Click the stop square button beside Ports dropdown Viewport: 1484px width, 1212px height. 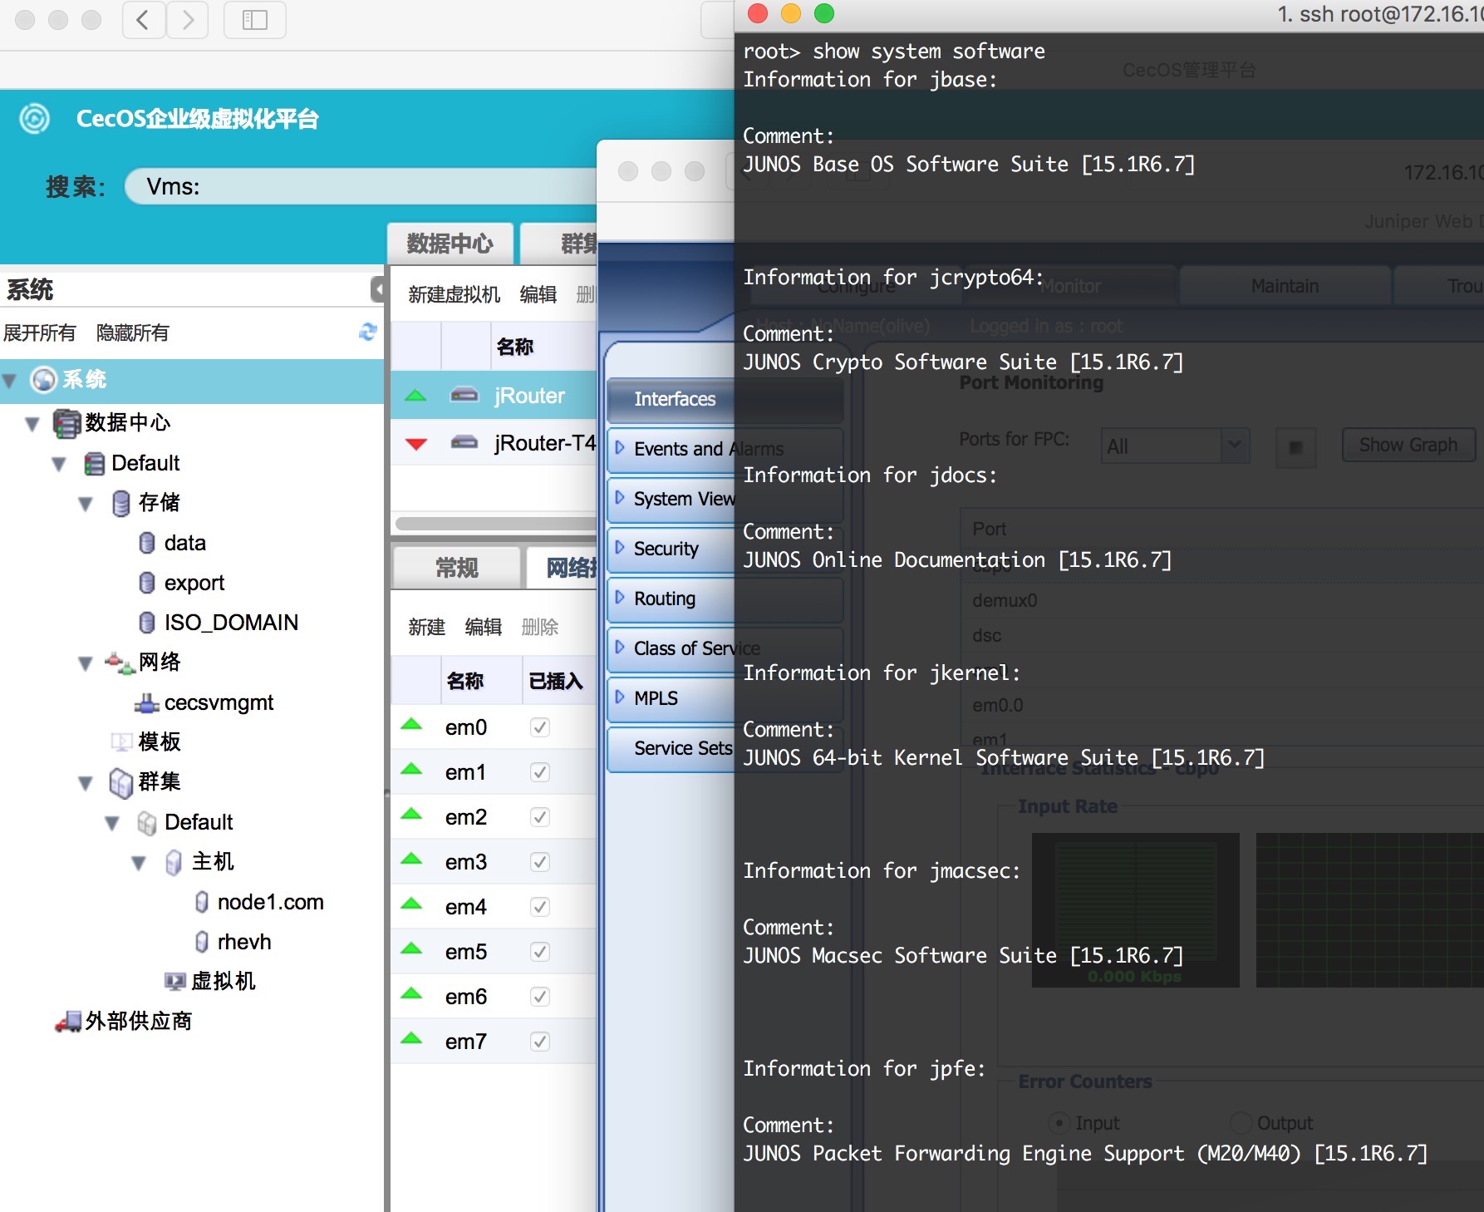[x=1295, y=447]
